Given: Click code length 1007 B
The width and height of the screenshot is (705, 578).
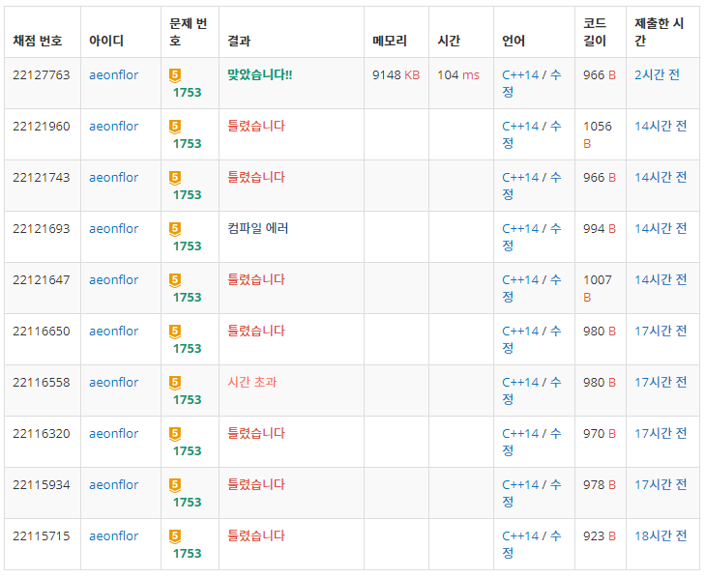Looking at the screenshot, I should (x=598, y=289).
